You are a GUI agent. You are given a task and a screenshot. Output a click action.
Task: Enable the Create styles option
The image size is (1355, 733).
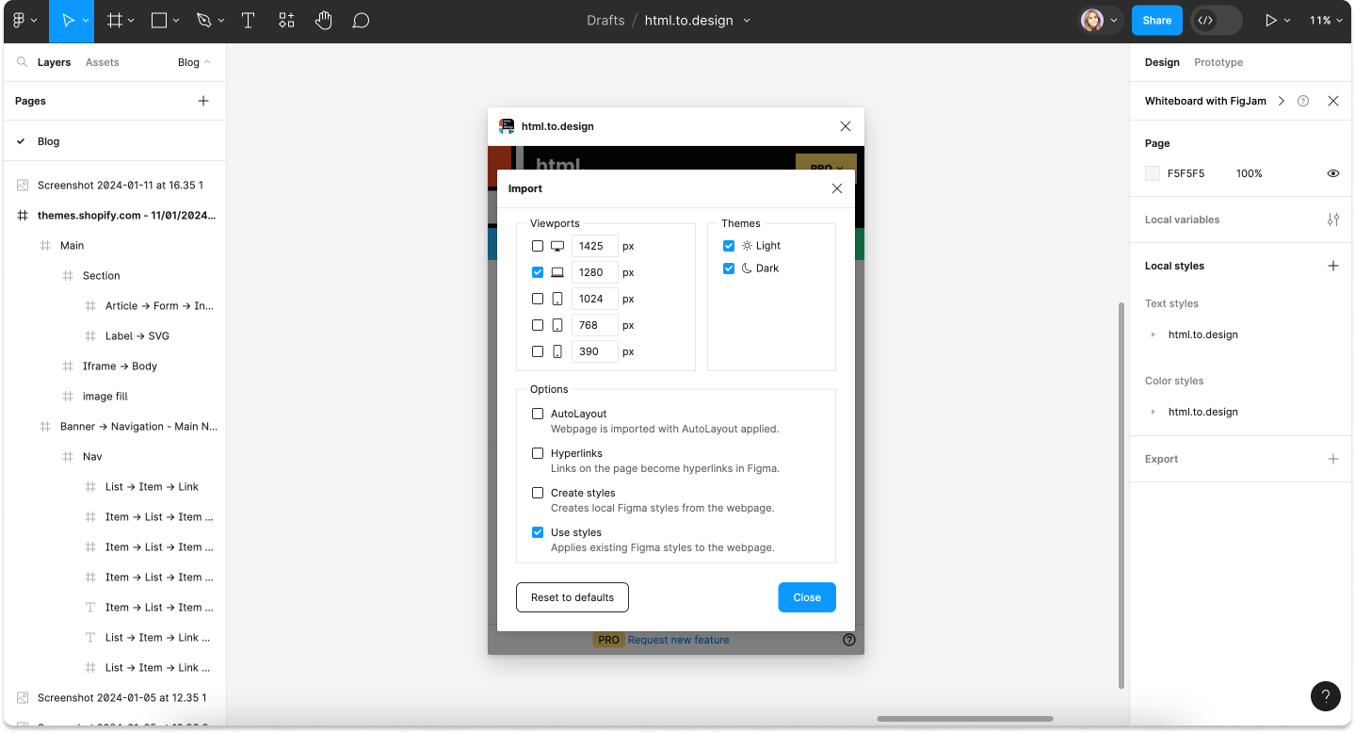(538, 493)
